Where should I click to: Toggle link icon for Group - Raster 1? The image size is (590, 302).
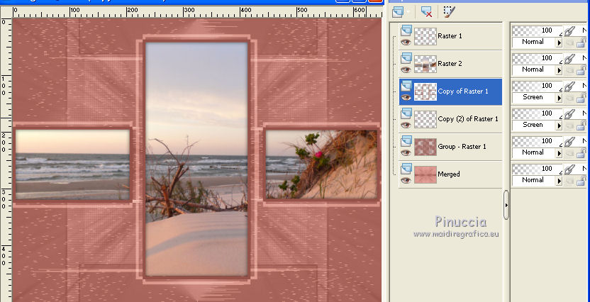(x=569, y=141)
